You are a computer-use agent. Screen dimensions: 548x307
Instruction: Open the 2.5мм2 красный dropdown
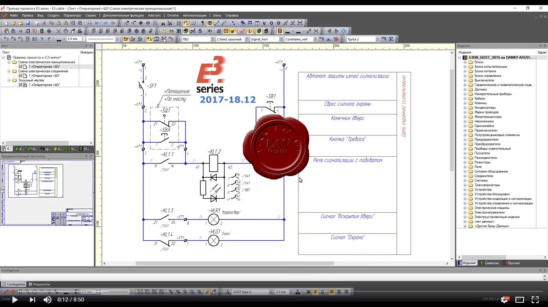[x=246, y=39]
